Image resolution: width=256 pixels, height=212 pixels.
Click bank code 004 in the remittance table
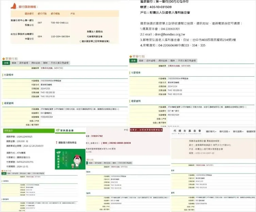click(x=40, y=36)
